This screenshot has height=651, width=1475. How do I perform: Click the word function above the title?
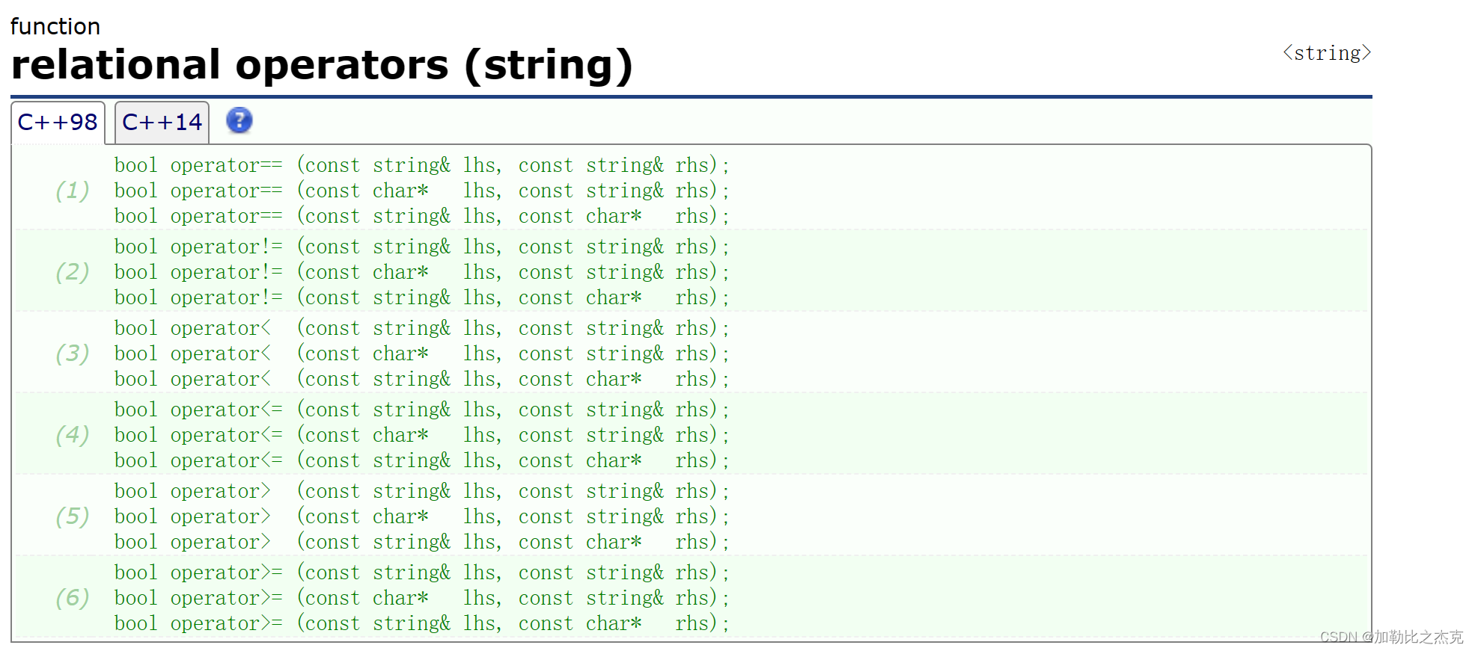coord(55,27)
